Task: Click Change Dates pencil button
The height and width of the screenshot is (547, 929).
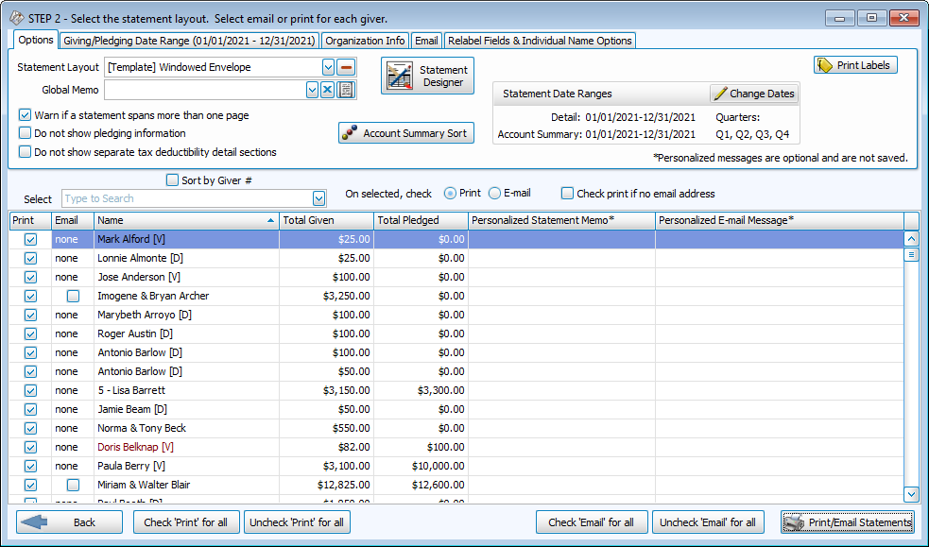Action: click(754, 94)
